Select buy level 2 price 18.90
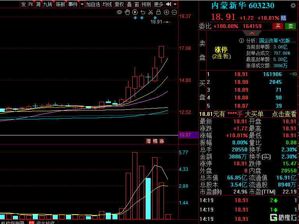The image size is (299, 224). point(241,82)
